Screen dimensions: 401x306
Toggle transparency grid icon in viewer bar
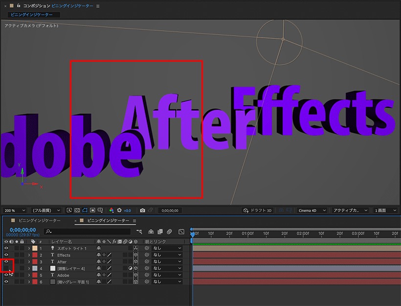point(77,210)
